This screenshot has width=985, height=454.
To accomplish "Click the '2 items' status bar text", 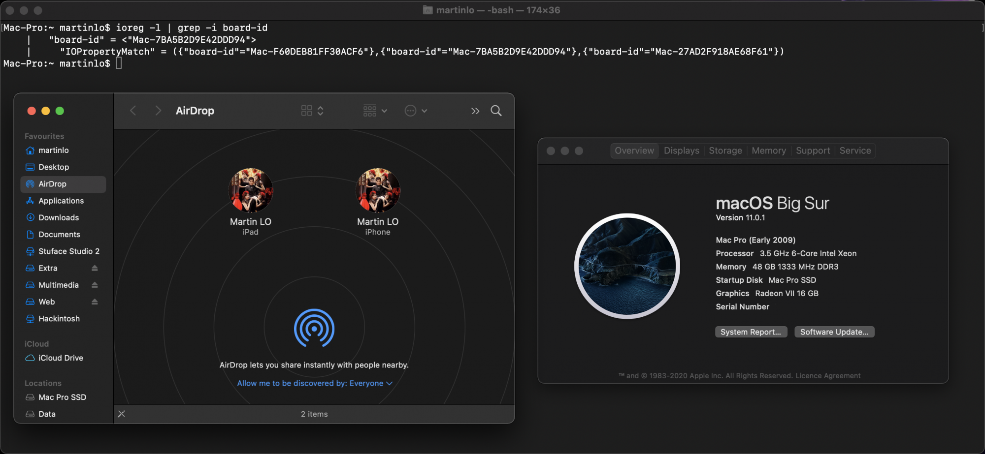I will coord(314,414).
